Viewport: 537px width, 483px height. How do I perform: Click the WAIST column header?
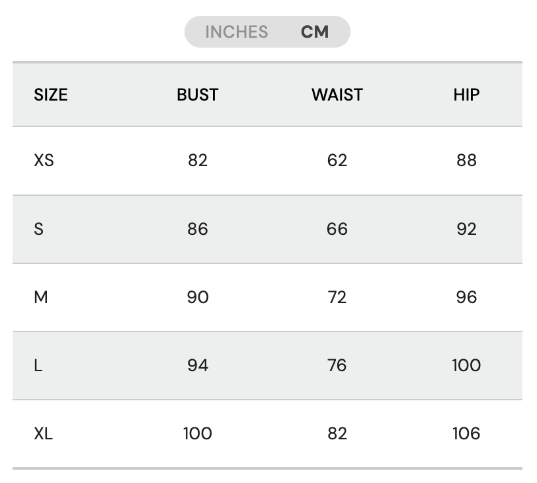pyautogui.click(x=337, y=95)
